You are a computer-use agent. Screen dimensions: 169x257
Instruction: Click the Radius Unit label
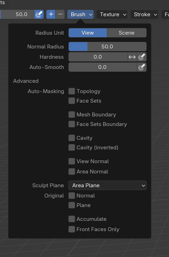tap(50, 33)
